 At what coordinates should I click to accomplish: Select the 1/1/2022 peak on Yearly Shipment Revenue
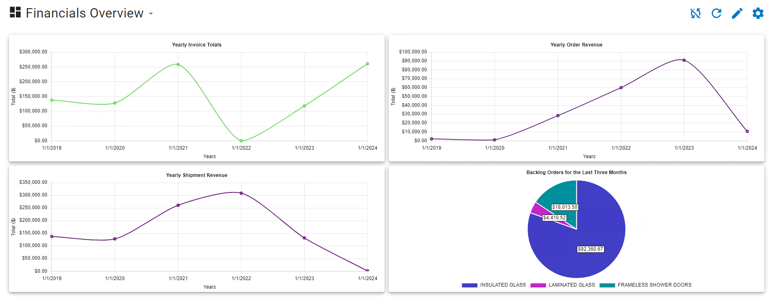coord(241,193)
